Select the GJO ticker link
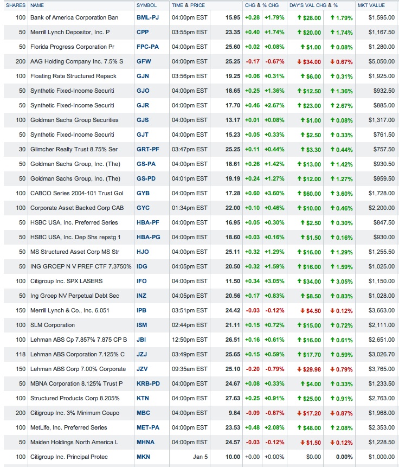The height and width of the screenshot is (467, 399). (143, 91)
